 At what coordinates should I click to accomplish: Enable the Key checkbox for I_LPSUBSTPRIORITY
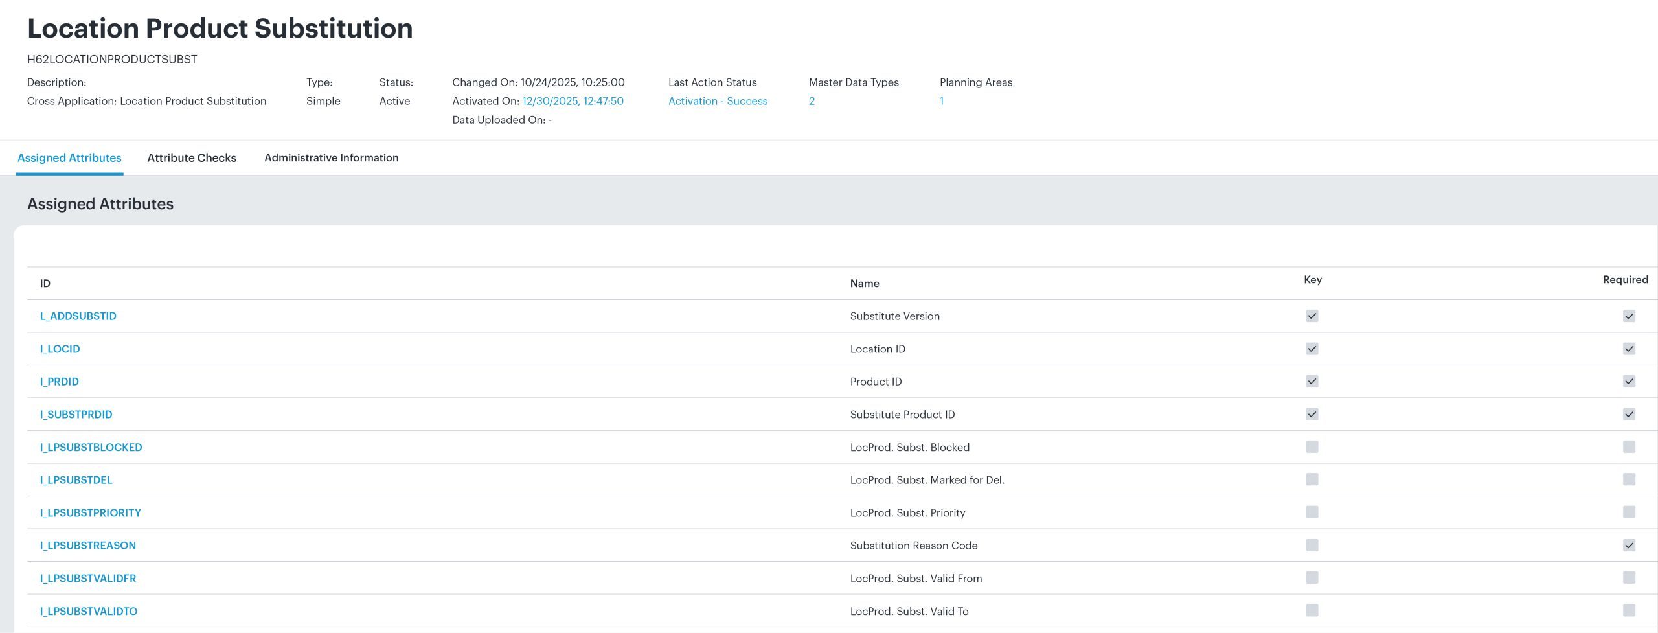point(1312,512)
